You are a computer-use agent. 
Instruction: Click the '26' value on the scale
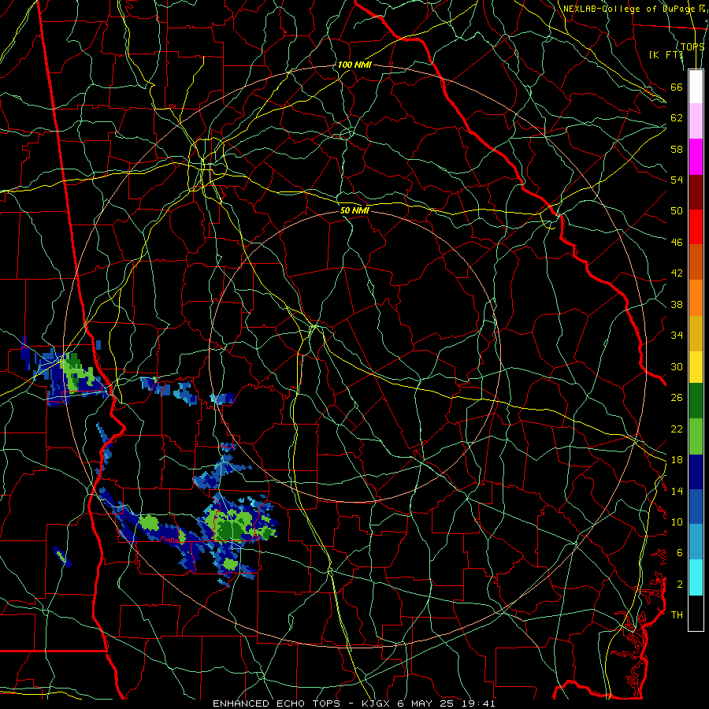click(x=677, y=398)
